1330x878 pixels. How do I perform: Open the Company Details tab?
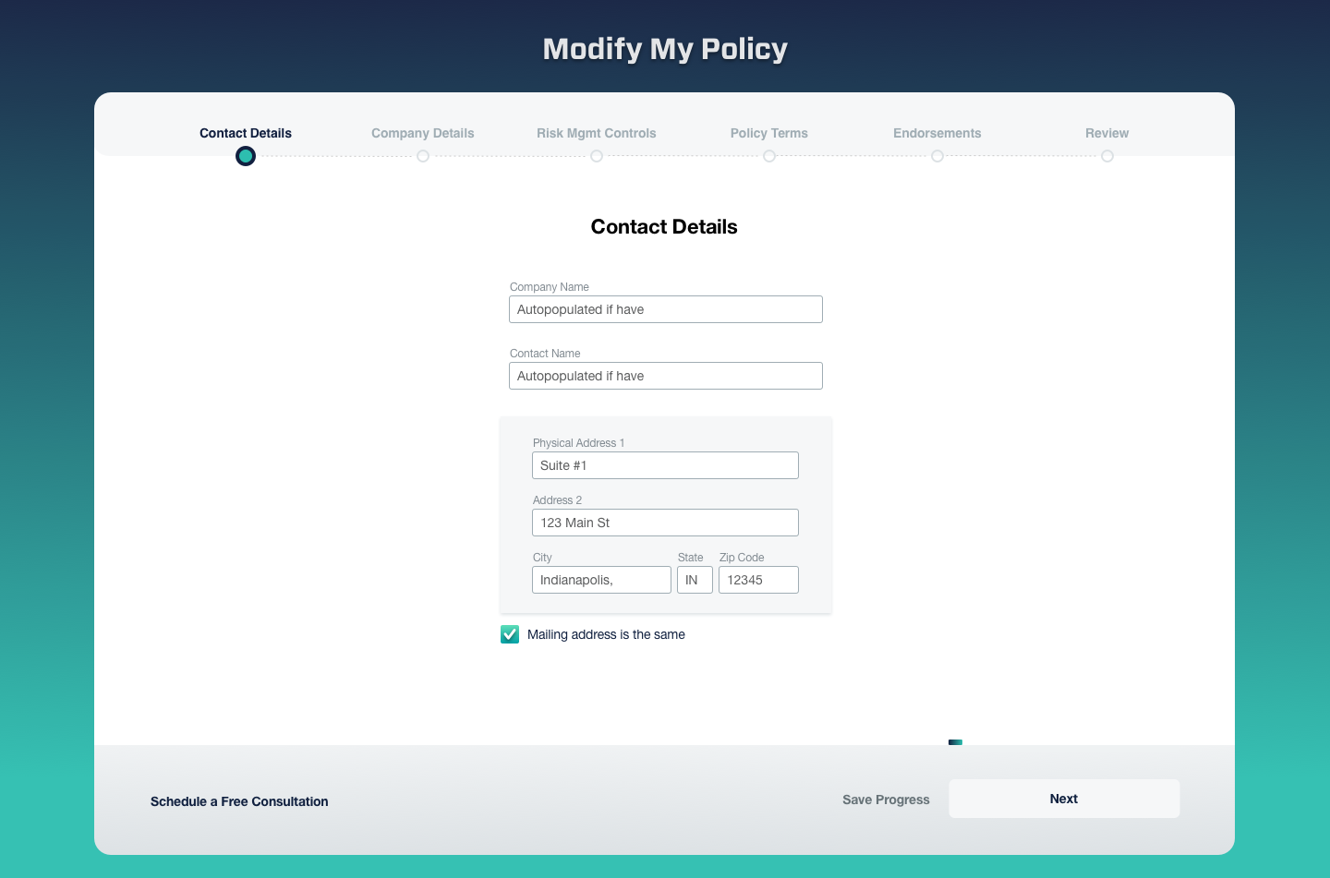point(423,133)
